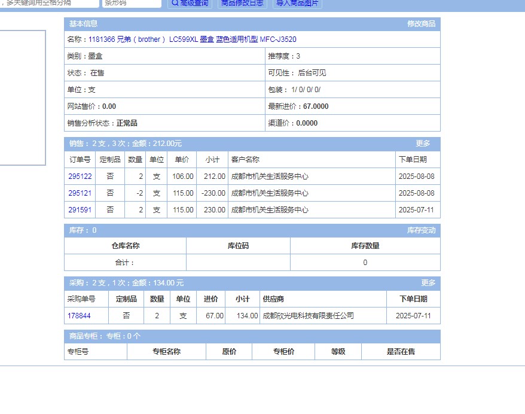
Task: Click the 状态：在售 status text
Action: (86, 73)
